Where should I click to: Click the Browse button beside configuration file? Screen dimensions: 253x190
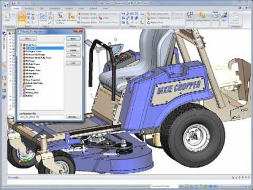[x=73, y=117]
